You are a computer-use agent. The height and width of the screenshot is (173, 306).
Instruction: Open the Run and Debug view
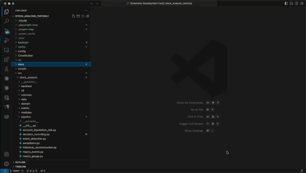pyautogui.click(x=6, y=40)
